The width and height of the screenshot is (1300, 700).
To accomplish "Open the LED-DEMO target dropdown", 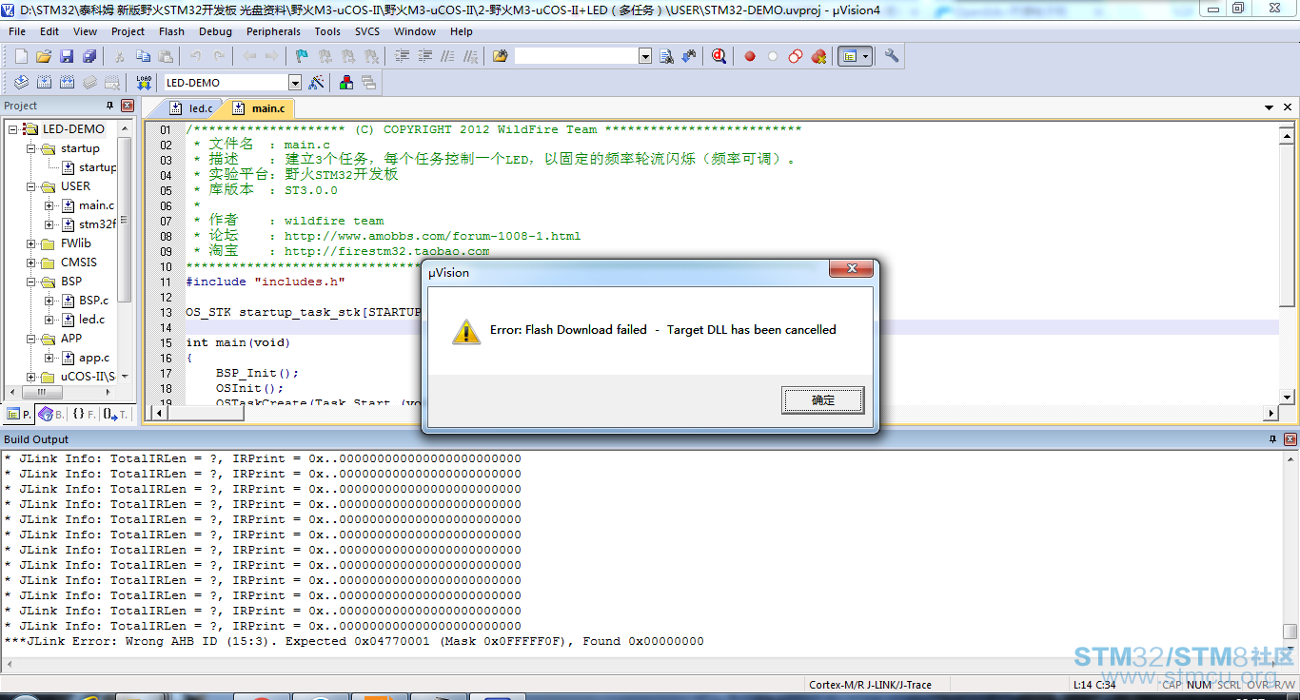I will 295,83.
